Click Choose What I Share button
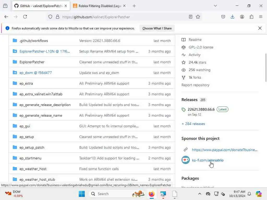The width and height of the screenshot is (267, 200). [157, 28]
